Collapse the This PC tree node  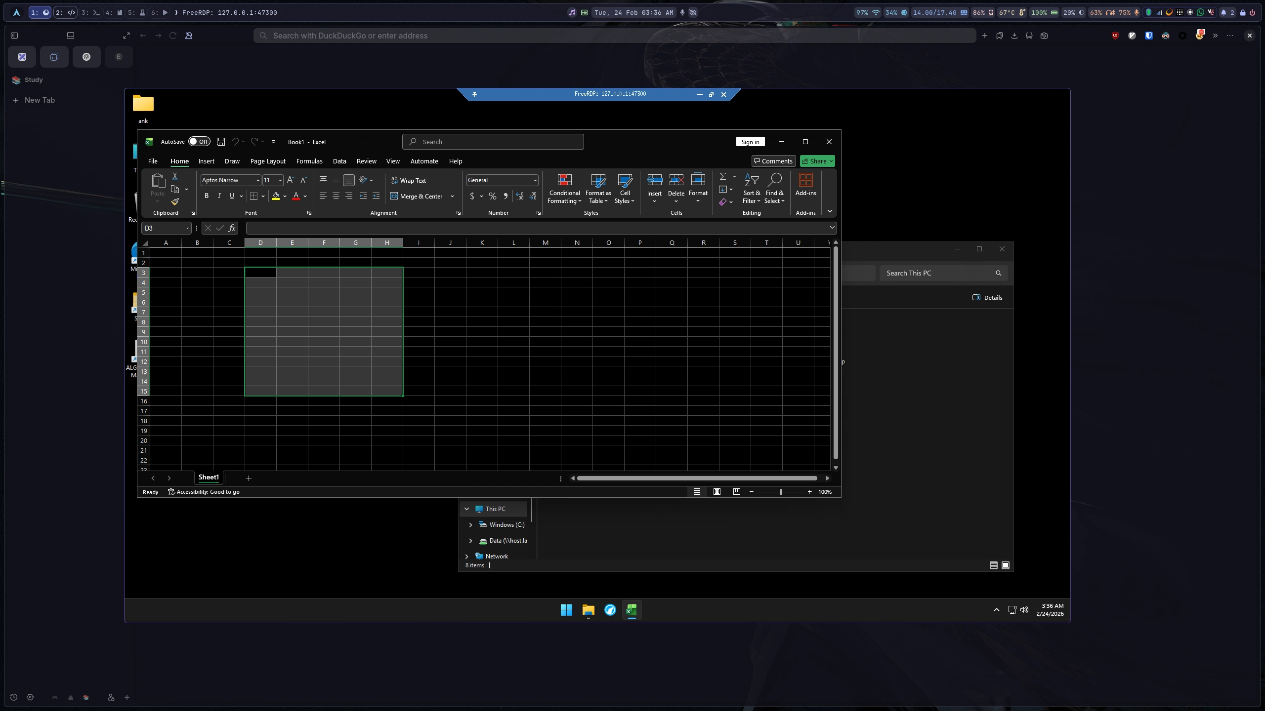click(x=466, y=509)
